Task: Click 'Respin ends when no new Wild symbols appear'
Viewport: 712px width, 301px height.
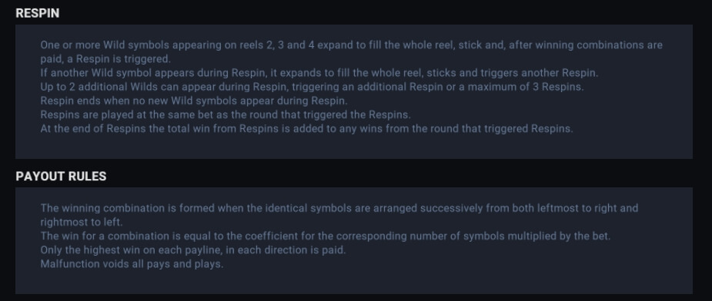Action: 193,101
